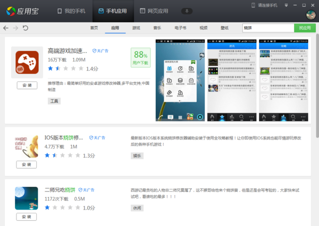The image size is (319, 226).
Task: Select the 应用 navigation item
Action: 115,28
